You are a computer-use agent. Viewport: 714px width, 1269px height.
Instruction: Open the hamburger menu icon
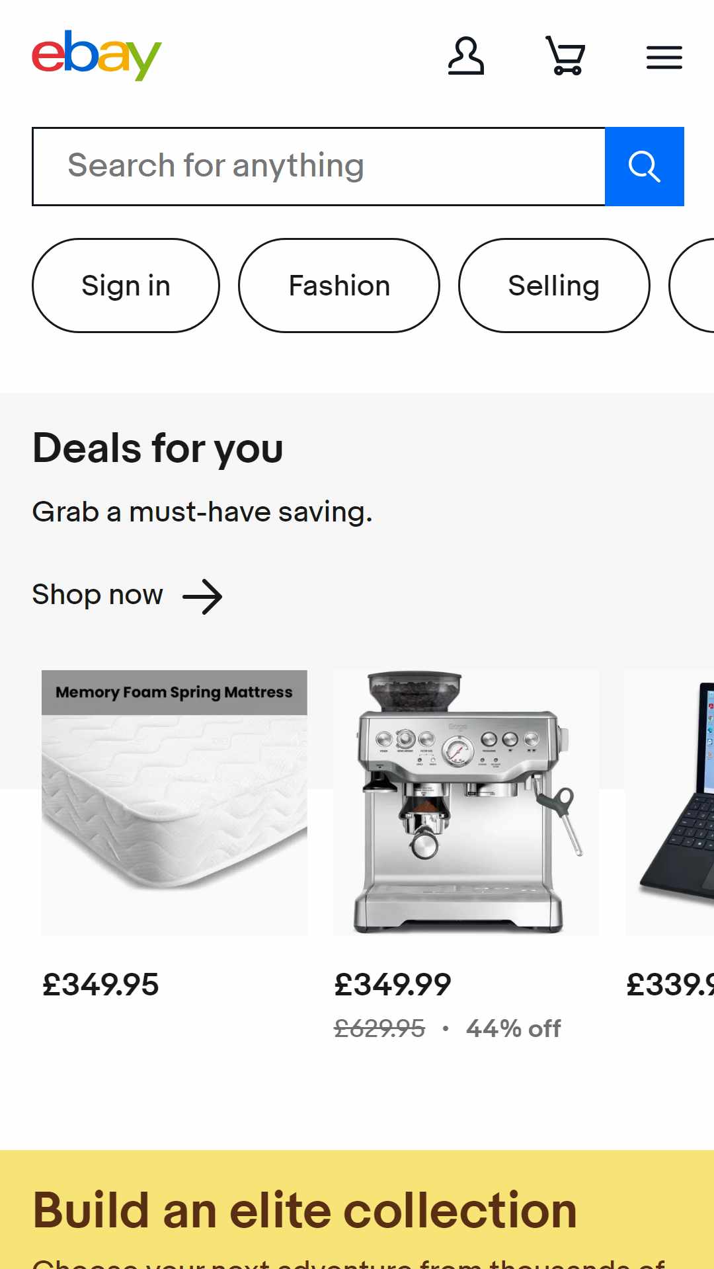(664, 58)
